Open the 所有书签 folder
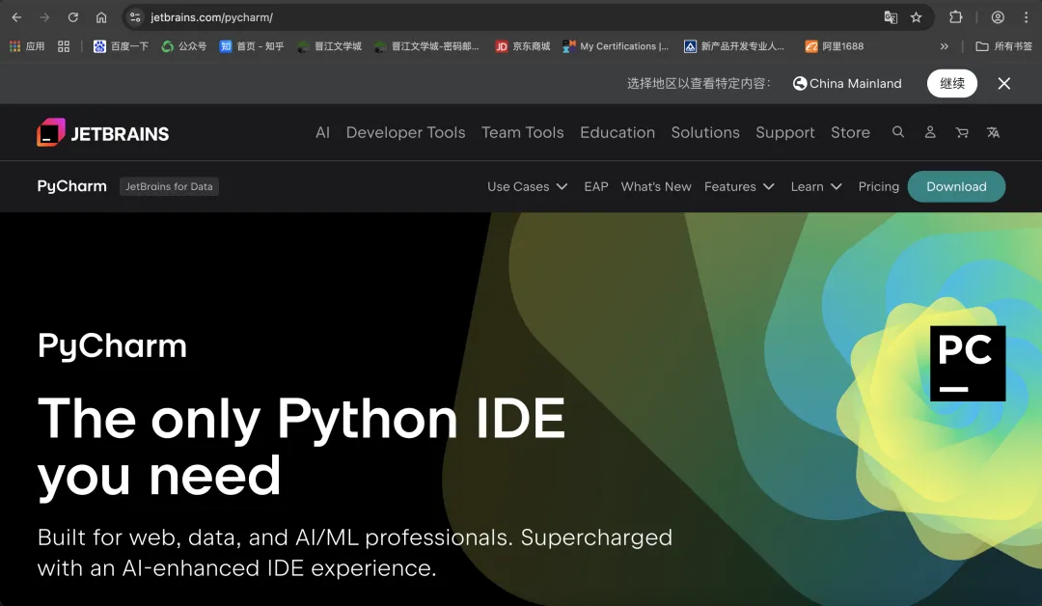The image size is (1042, 606). pos(1004,46)
